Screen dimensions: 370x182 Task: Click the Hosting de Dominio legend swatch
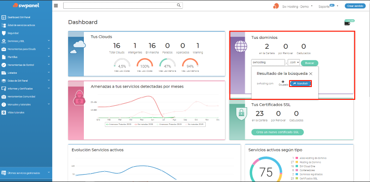297,162
